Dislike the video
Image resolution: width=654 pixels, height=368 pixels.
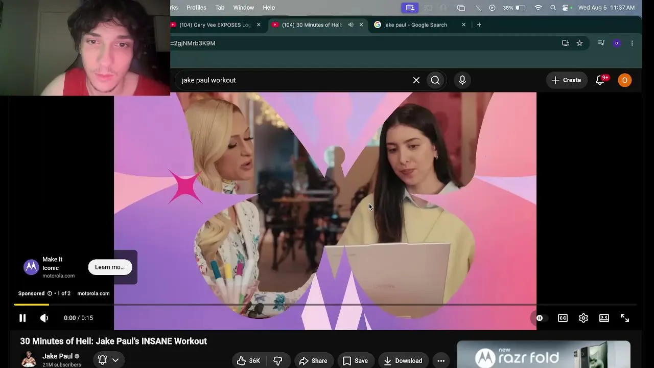point(278,361)
